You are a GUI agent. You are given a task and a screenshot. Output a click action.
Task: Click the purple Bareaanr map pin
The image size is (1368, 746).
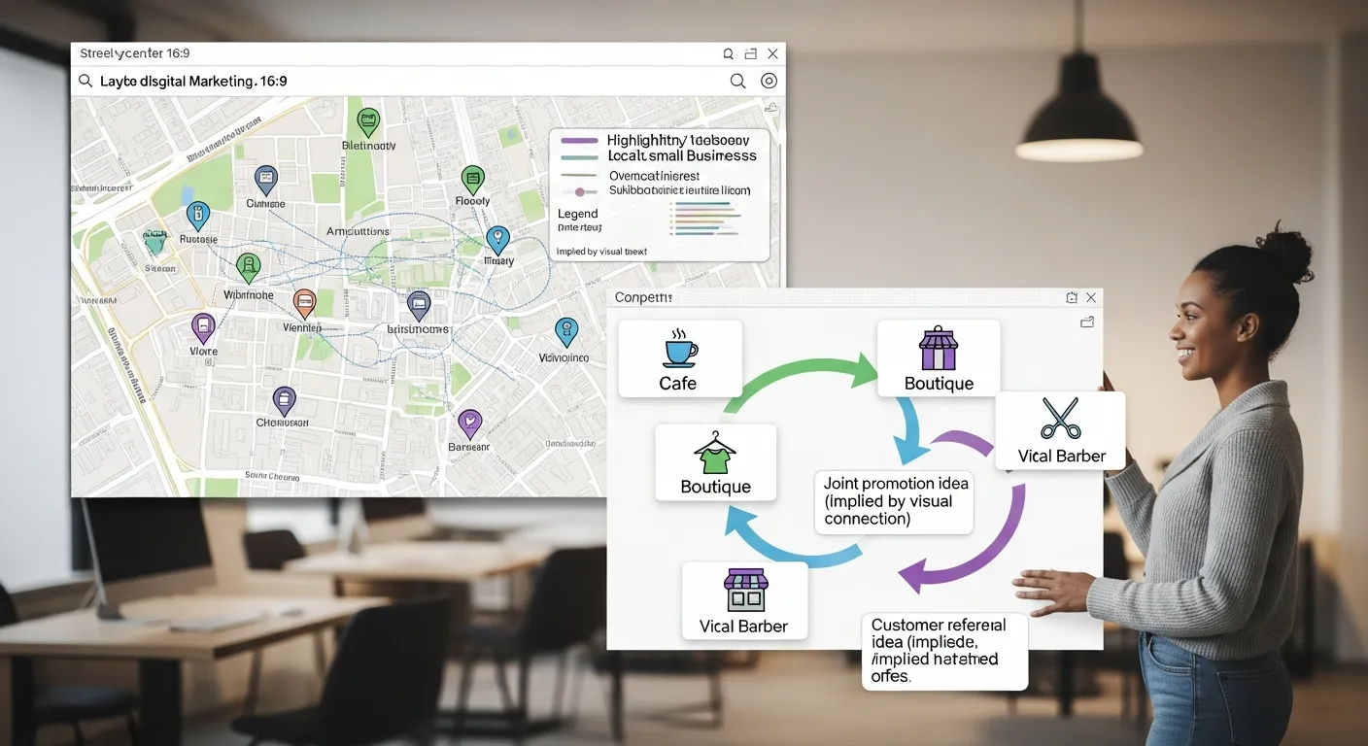[469, 423]
